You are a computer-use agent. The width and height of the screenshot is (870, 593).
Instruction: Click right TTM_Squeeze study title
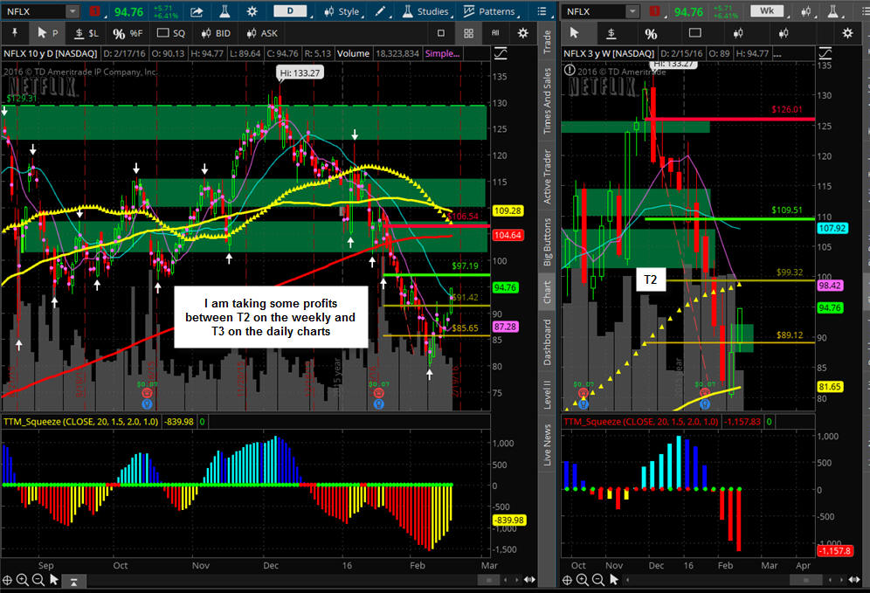(x=641, y=422)
